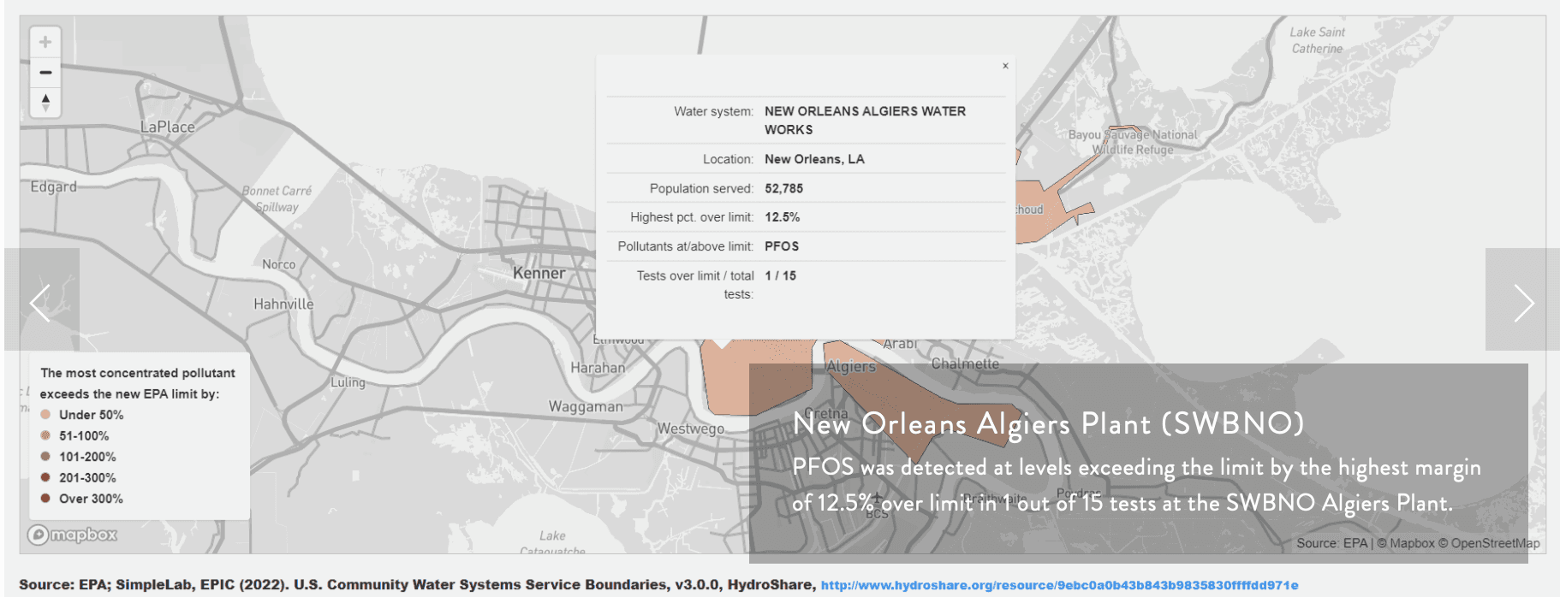Click the Algiers map label
Image resolution: width=1560 pixels, height=597 pixels.
coord(851,366)
